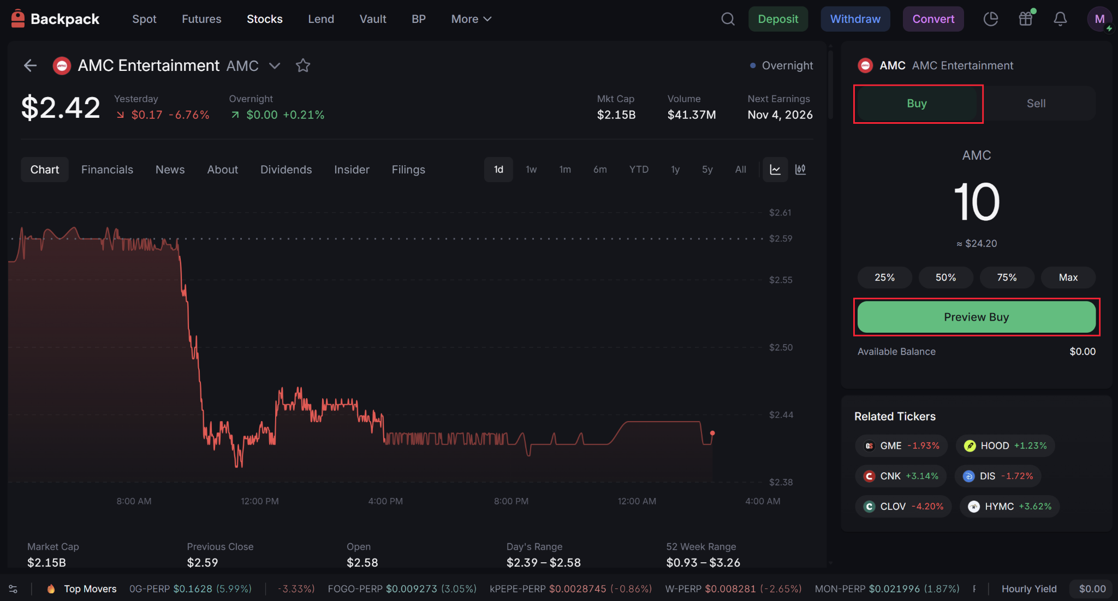Viewport: 1118px width, 601px height.
Task: Switch to the Financials tab
Action: point(107,170)
